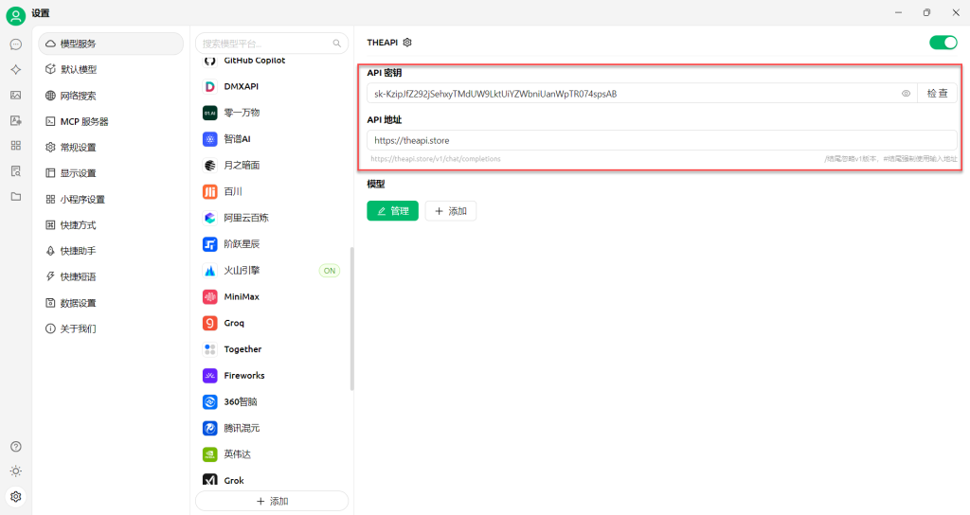The width and height of the screenshot is (970, 515).
Task: Click the bottom 添加 provider button
Action: coord(272,501)
